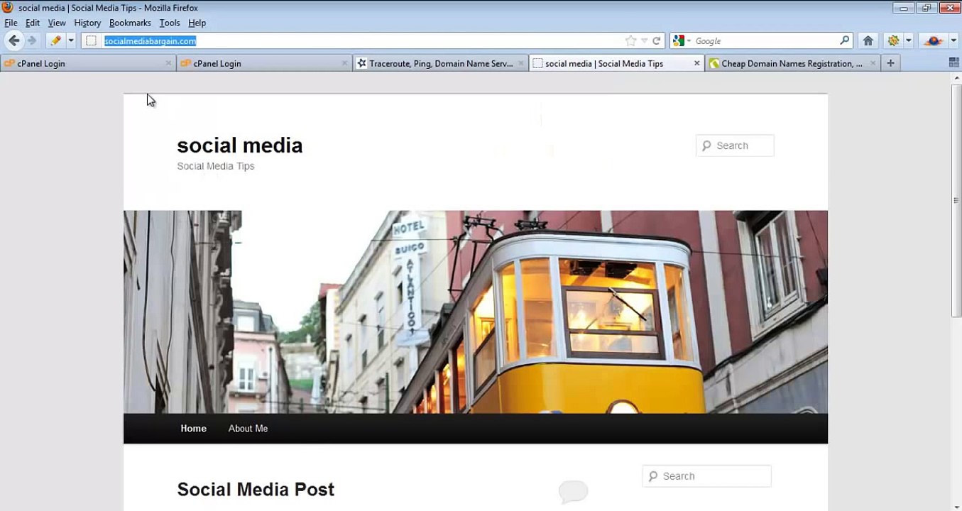Reload the page with the refresh icon
Image resolution: width=962 pixels, height=511 pixels.
pyautogui.click(x=657, y=41)
